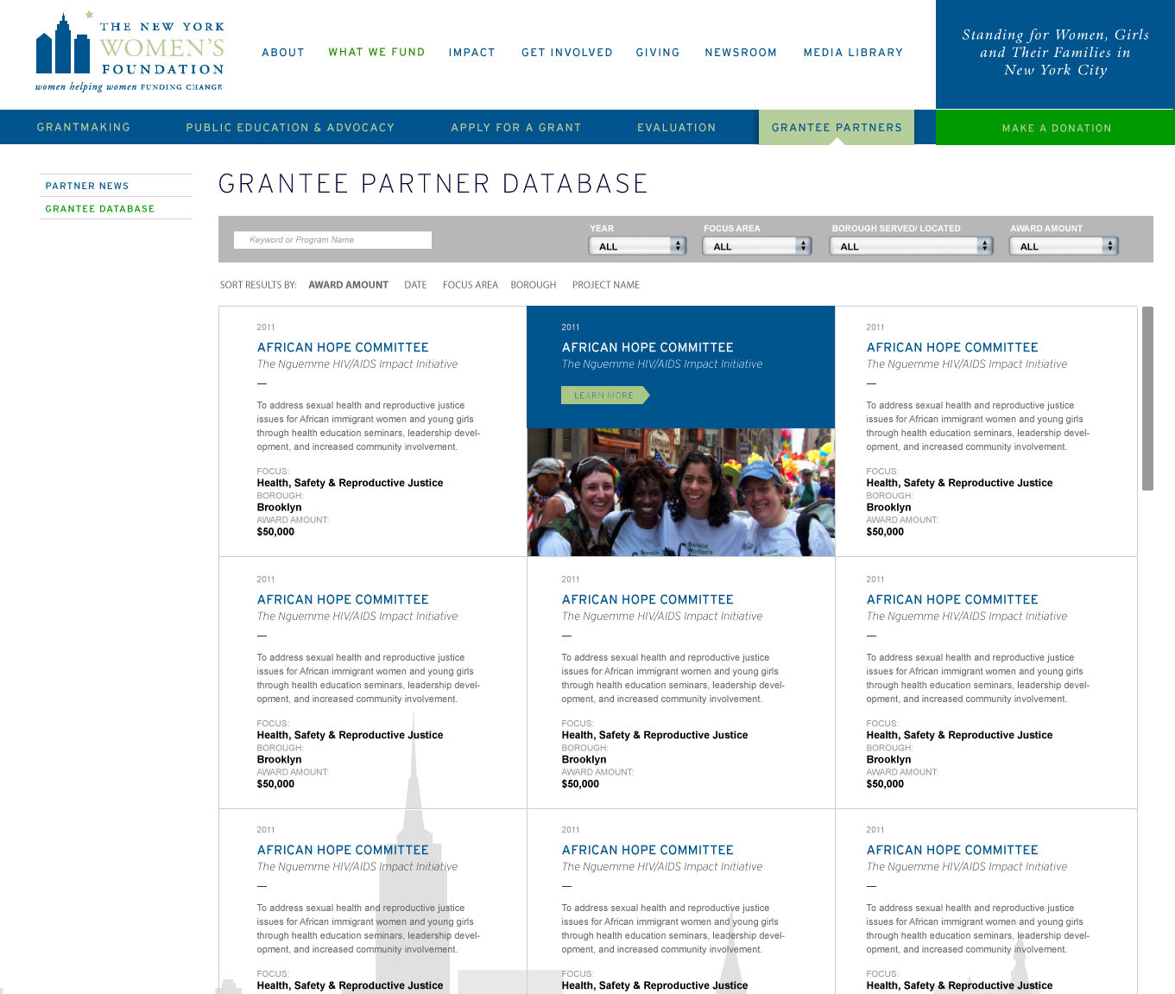
Task: Sort results by Project Name
Action: pyautogui.click(x=606, y=285)
